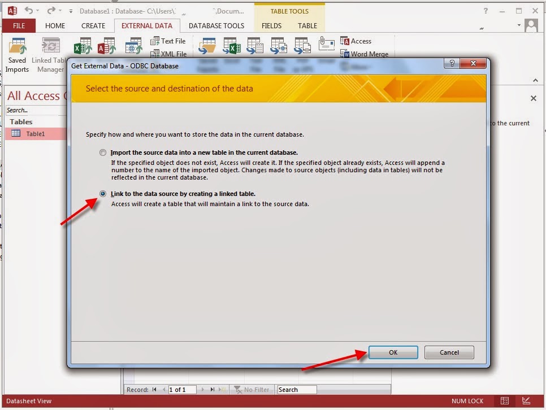Screen dimensions: 546x410
Task: Export by Email icon
Action: point(326,44)
